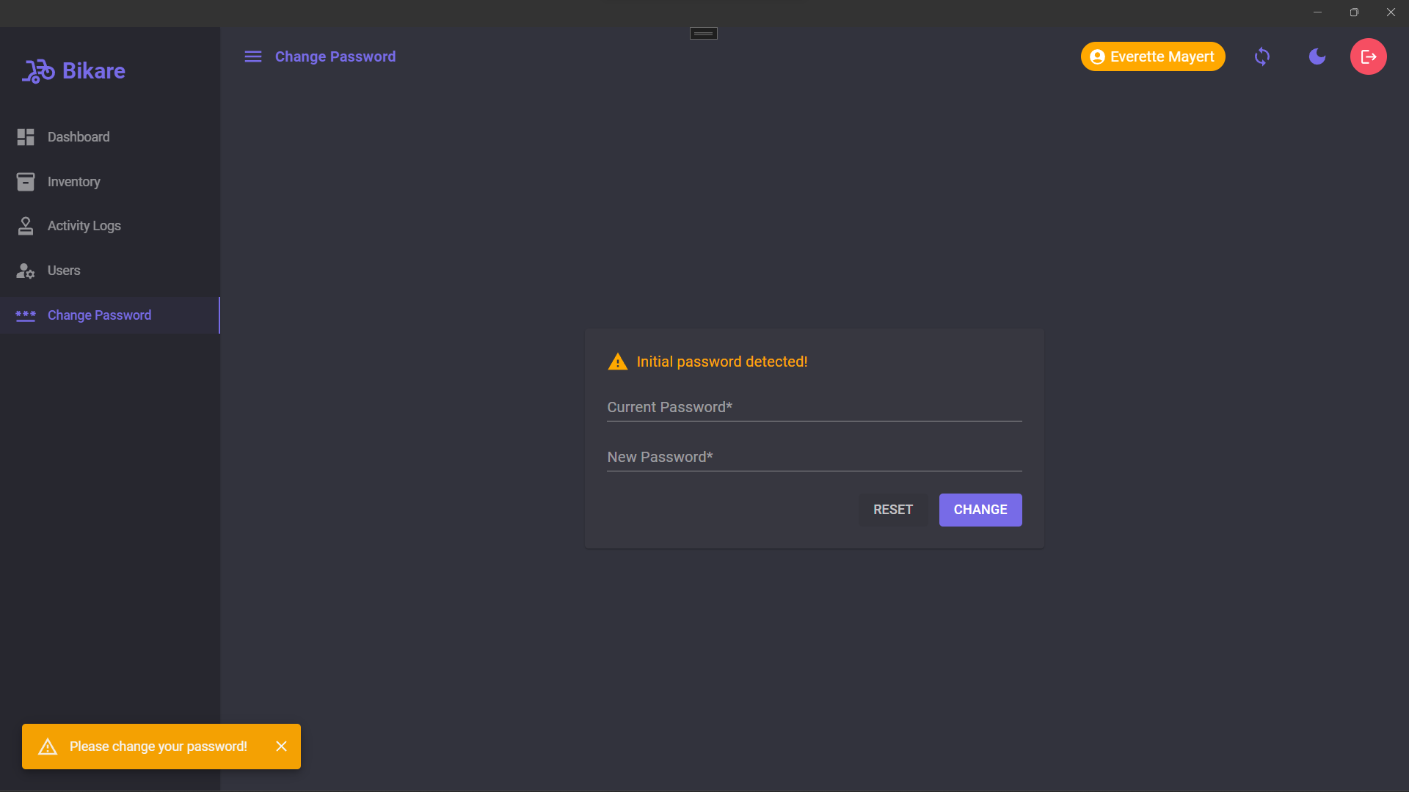Viewport: 1409px width, 792px height.
Task: Toggle the sidebar navigation panel
Action: pos(252,57)
